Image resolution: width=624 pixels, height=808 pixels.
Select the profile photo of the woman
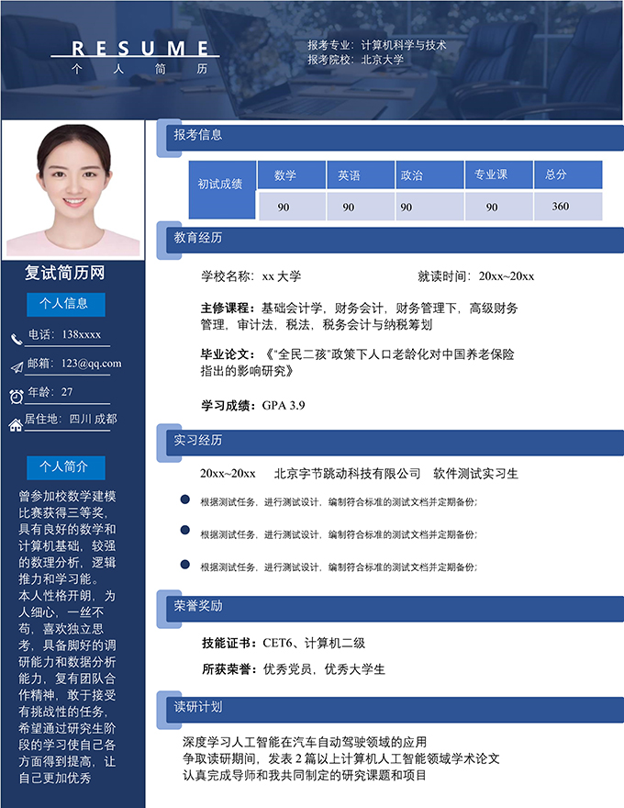coord(72,190)
